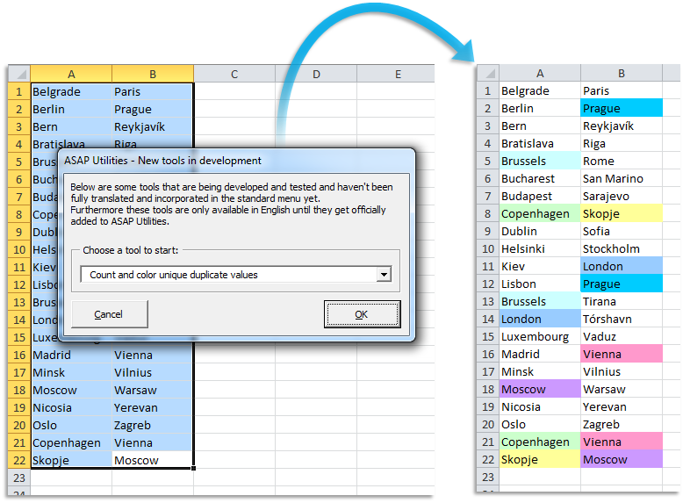683x503 pixels.
Task: Click cell 'Luxembourg' in right sheet
Action: pyautogui.click(x=540, y=336)
